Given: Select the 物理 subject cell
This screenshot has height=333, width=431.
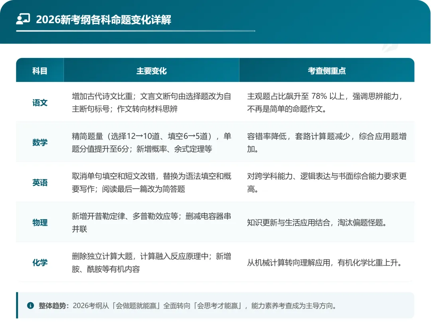Looking at the screenshot, I should coord(40,222).
